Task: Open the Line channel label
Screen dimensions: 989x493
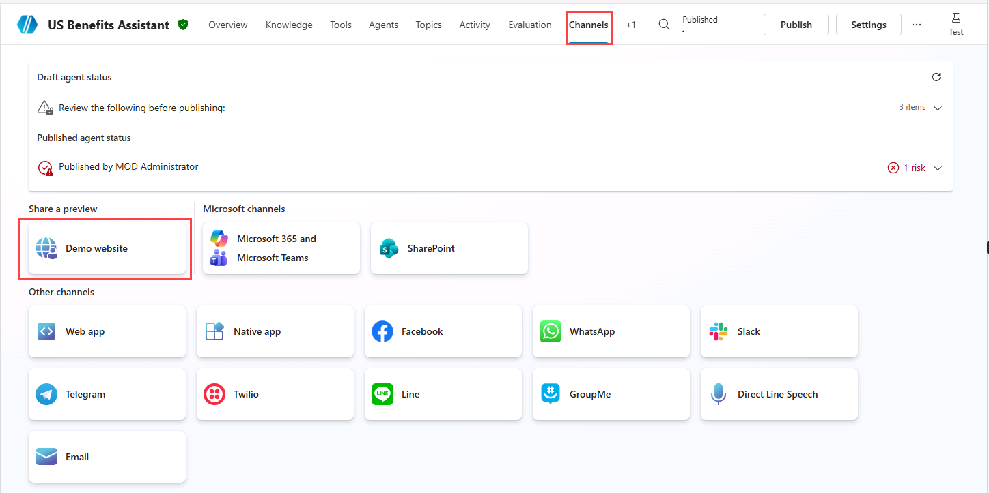Action: (x=410, y=394)
